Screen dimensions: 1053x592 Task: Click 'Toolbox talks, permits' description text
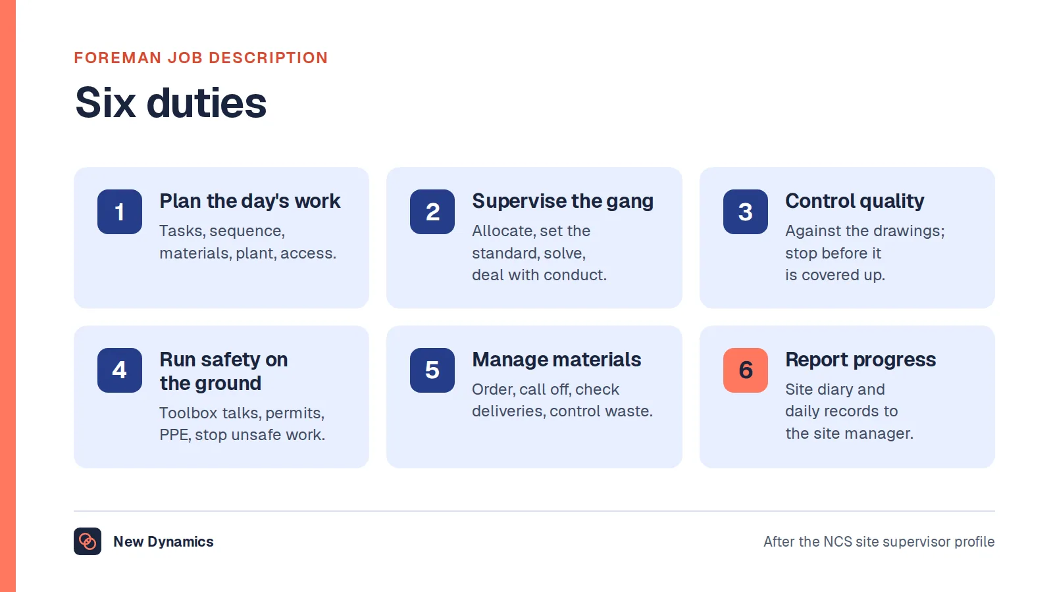[242, 424]
